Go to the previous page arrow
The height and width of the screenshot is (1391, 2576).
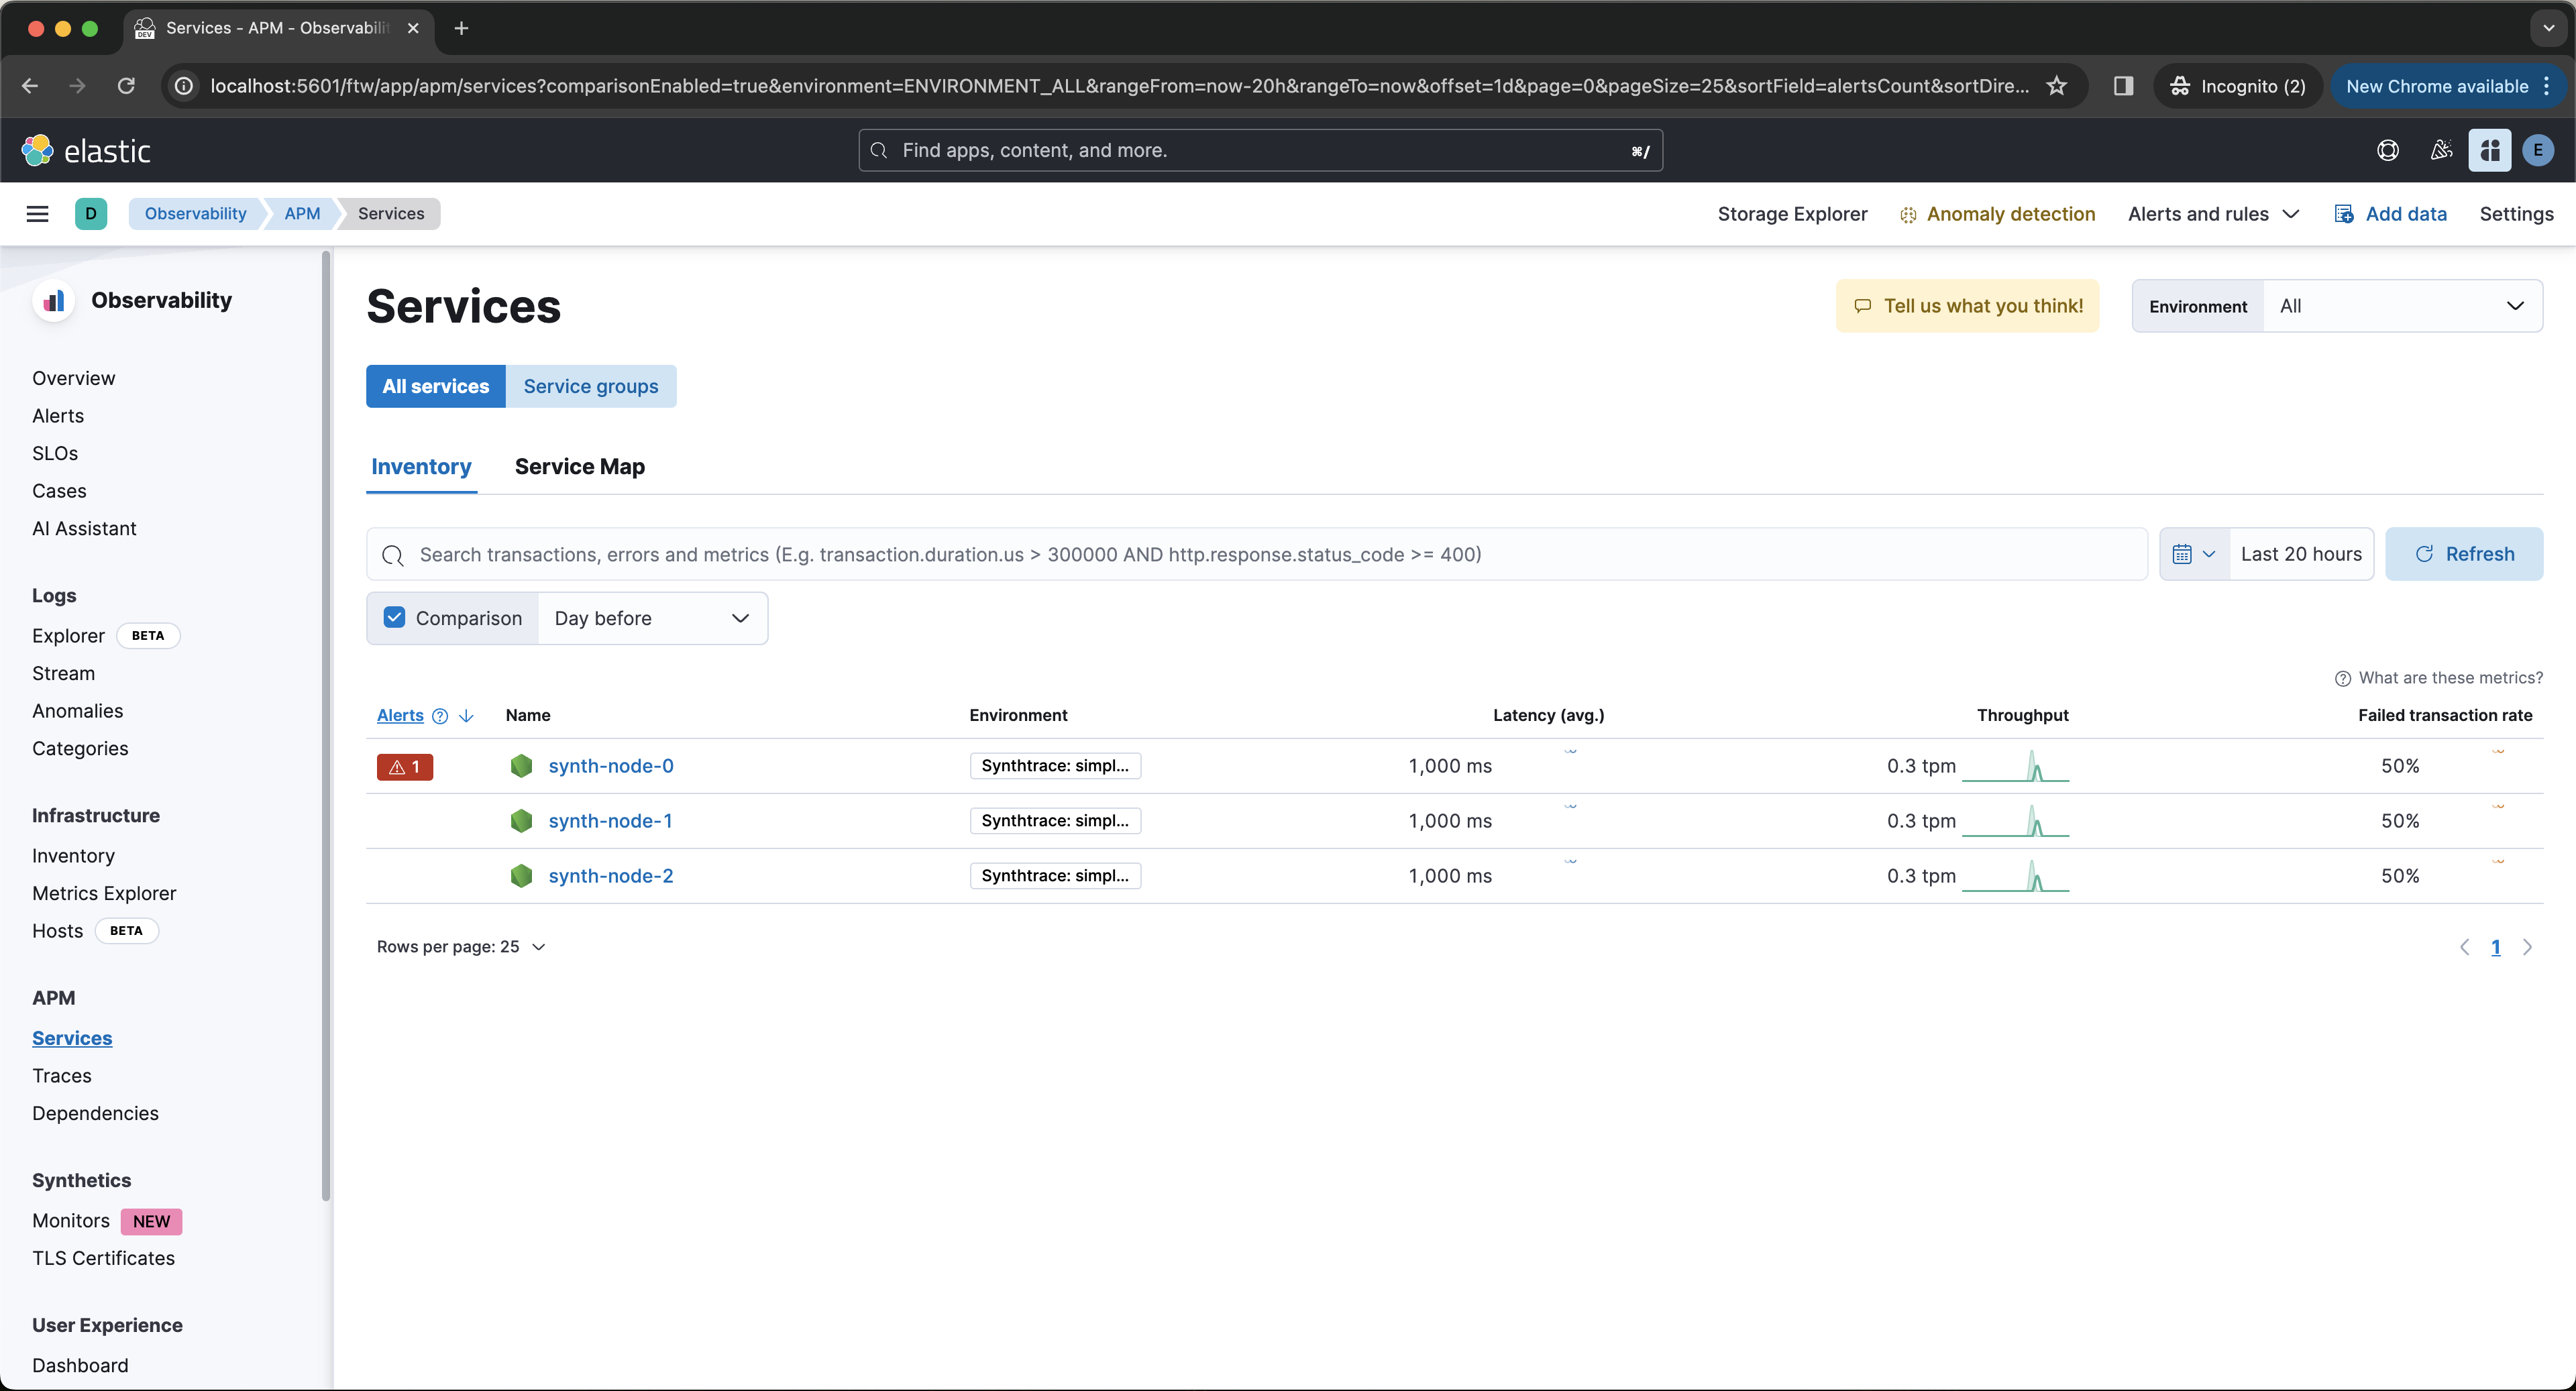coord(2465,947)
